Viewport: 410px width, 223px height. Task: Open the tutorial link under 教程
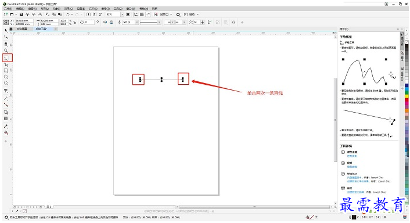[355, 192]
